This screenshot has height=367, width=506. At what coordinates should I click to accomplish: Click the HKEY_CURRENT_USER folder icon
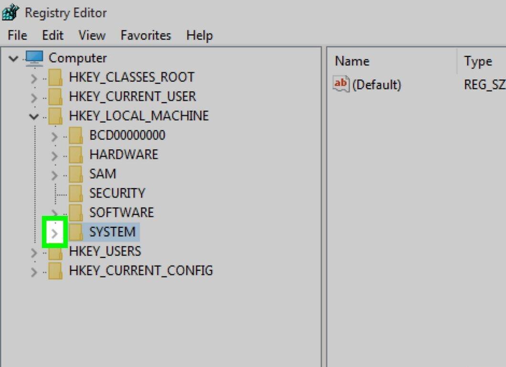pos(55,97)
